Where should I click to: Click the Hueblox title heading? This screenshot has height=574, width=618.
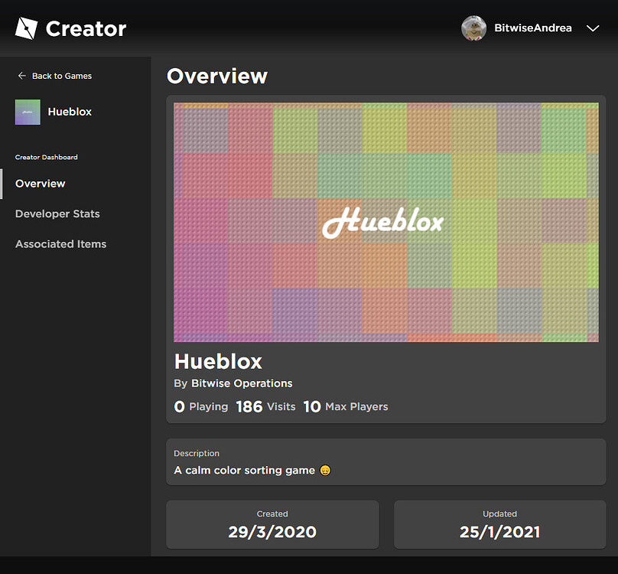click(218, 361)
